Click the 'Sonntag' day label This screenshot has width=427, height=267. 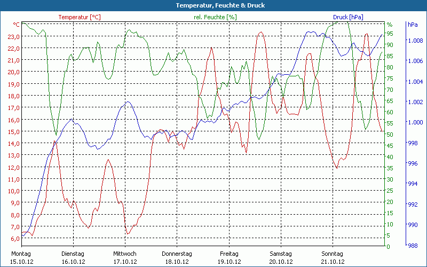tap(332, 254)
